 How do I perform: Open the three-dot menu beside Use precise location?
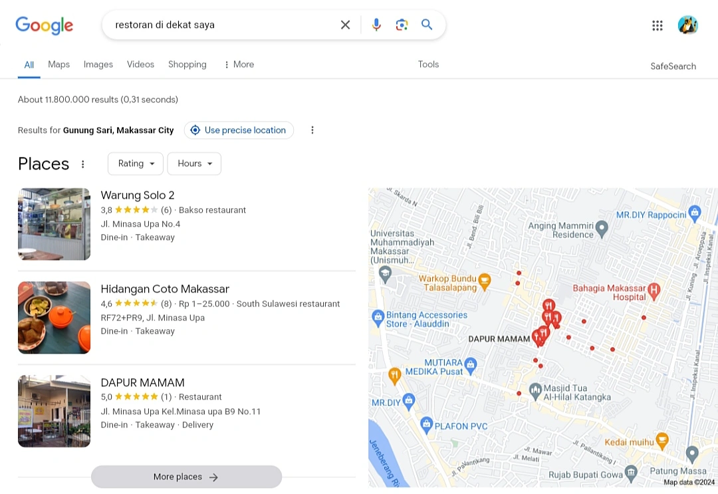[x=312, y=130]
